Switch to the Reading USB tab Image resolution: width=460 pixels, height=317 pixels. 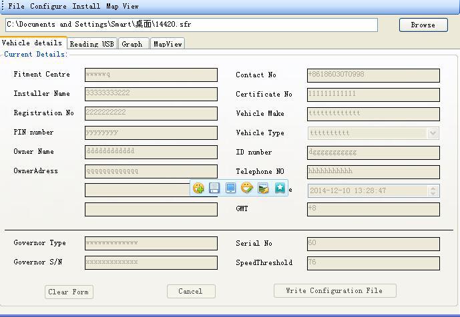coord(92,44)
